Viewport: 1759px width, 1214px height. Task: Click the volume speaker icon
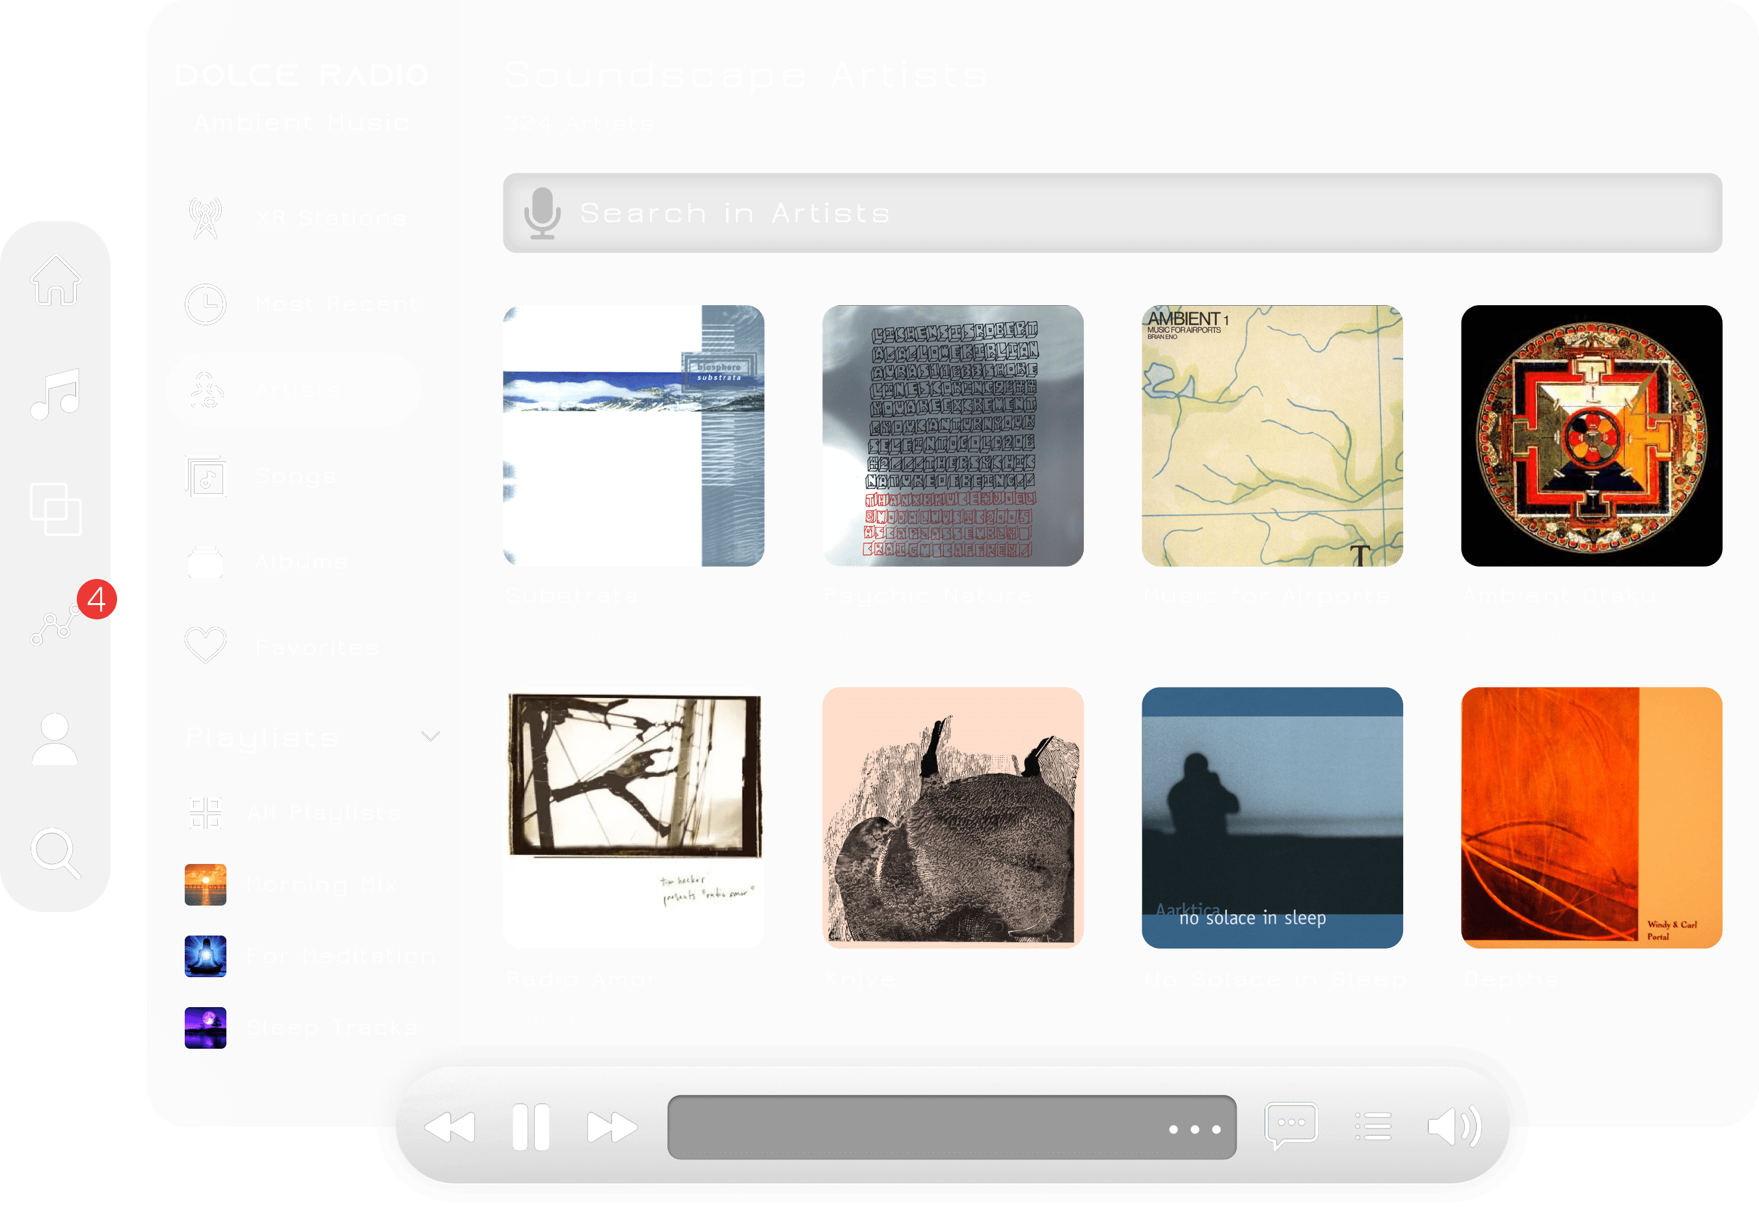point(1453,1127)
